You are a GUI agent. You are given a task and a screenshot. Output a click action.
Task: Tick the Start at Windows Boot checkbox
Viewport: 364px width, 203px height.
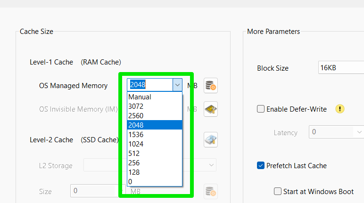[278, 192]
